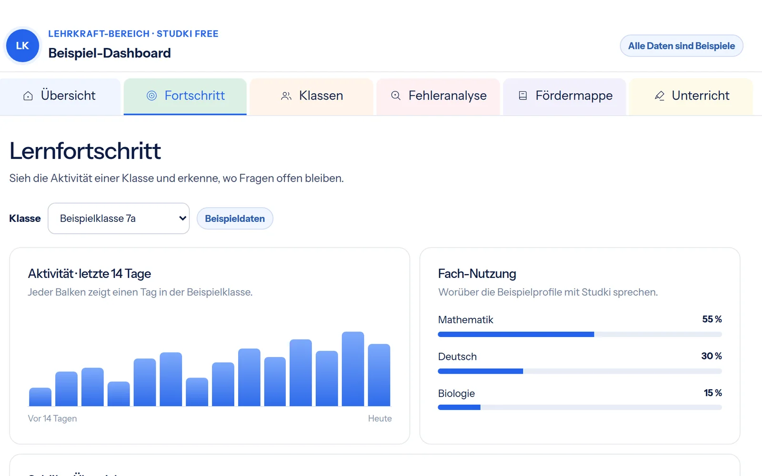Click the house icon in Übersicht tab

click(28, 96)
